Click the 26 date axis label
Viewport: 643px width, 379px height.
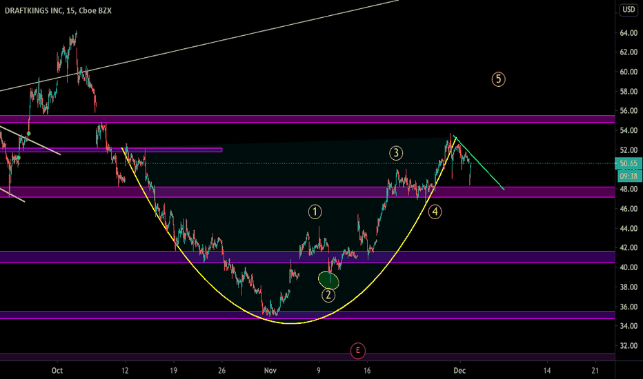[222, 371]
